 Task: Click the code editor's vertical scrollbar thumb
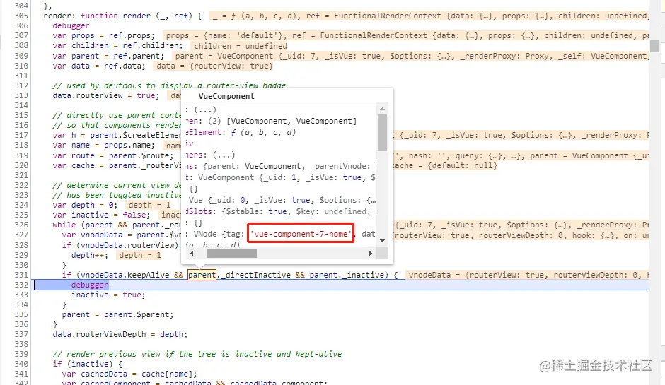tap(655, 46)
